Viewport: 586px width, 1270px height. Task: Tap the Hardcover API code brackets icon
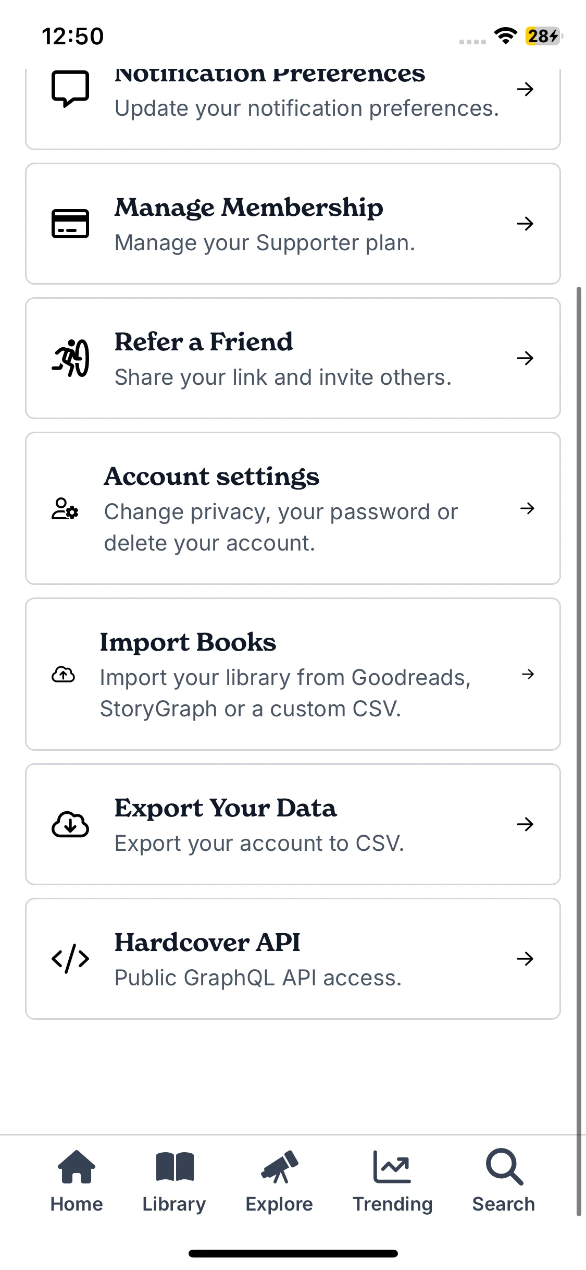pyautogui.click(x=70, y=959)
